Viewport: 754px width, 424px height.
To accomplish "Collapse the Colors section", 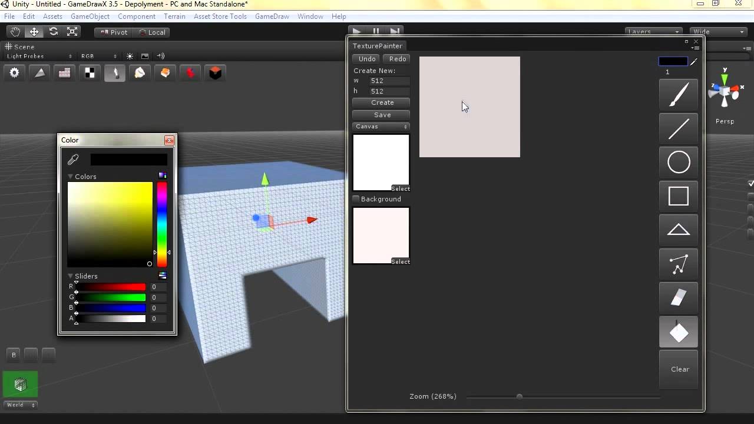I will click(70, 176).
